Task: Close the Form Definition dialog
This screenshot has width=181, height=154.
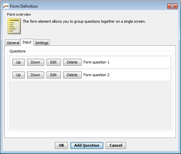Action: pos(172,6)
